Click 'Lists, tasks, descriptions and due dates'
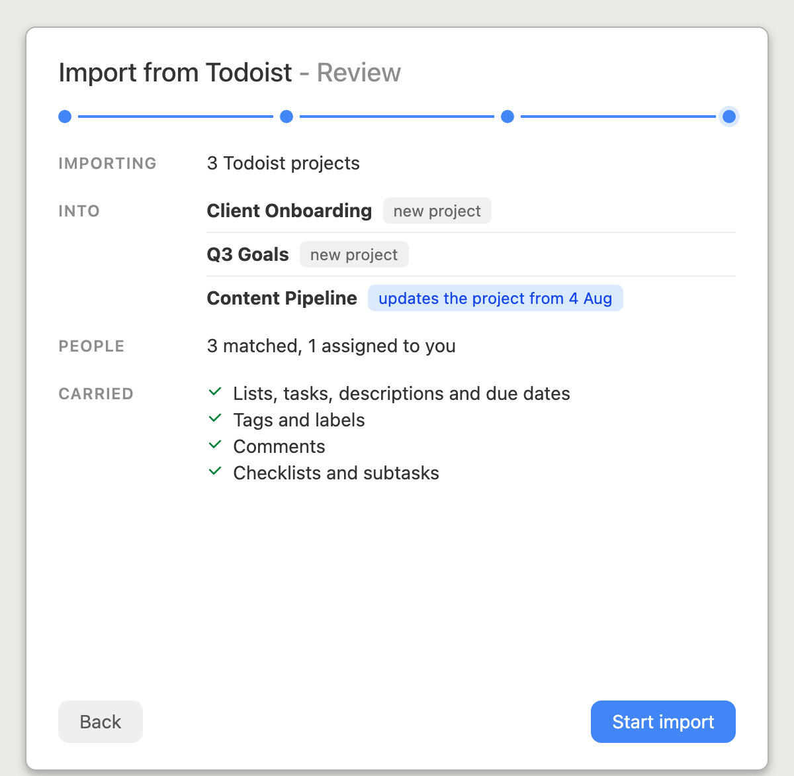 coord(402,393)
